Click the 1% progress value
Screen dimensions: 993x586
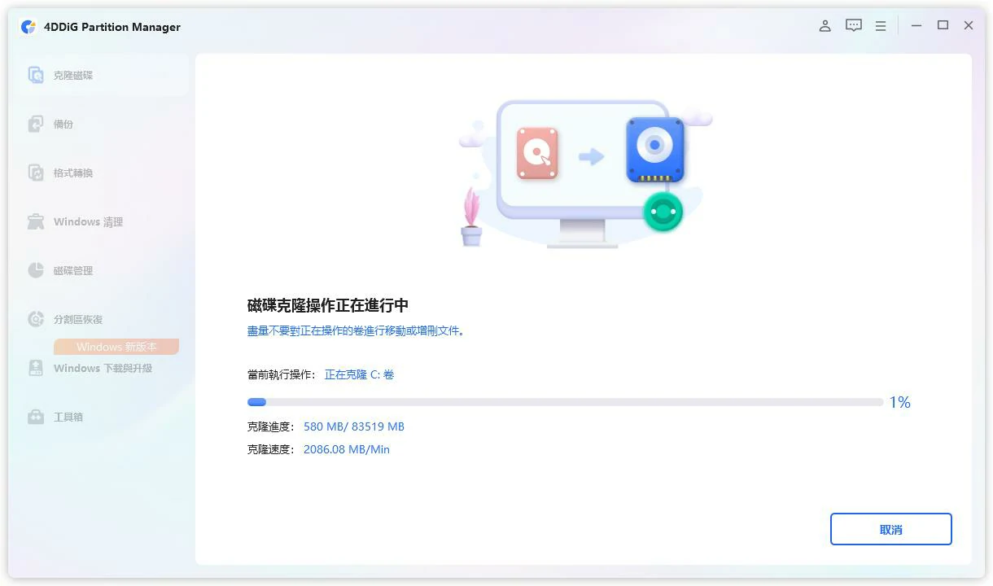(x=899, y=402)
